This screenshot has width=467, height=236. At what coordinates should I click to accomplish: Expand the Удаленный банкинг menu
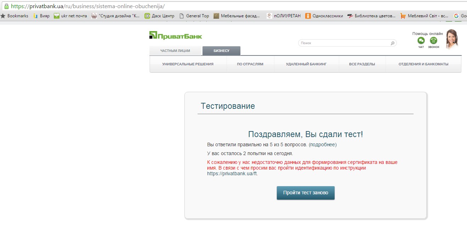[306, 64]
